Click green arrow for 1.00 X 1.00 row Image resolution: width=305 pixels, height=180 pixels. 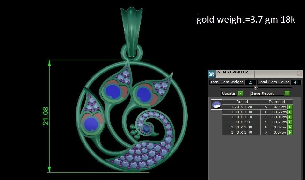click(x=290, y=112)
